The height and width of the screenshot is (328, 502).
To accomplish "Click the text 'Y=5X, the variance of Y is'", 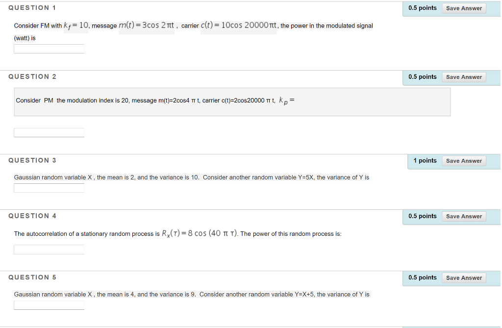I will (x=333, y=177).
